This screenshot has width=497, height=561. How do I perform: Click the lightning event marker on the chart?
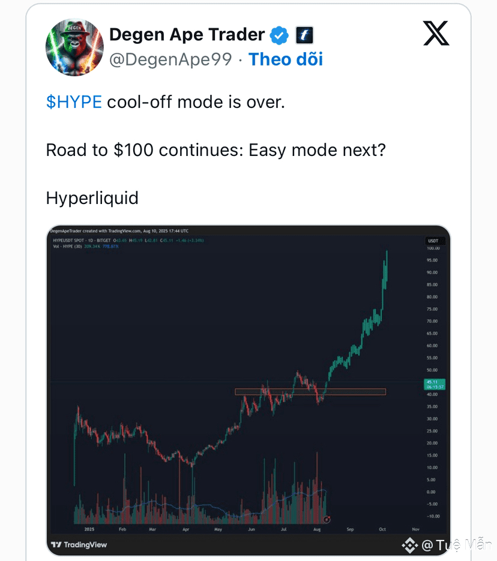[x=327, y=519]
